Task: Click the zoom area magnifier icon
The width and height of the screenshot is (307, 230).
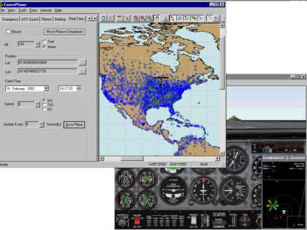Action: [x=136, y=18]
